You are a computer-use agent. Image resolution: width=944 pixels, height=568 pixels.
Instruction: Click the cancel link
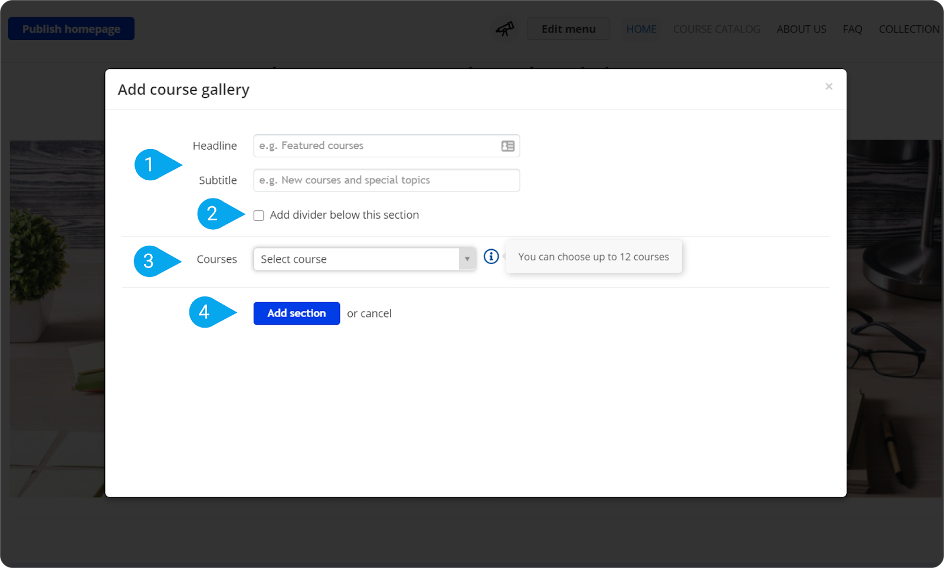[376, 313]
